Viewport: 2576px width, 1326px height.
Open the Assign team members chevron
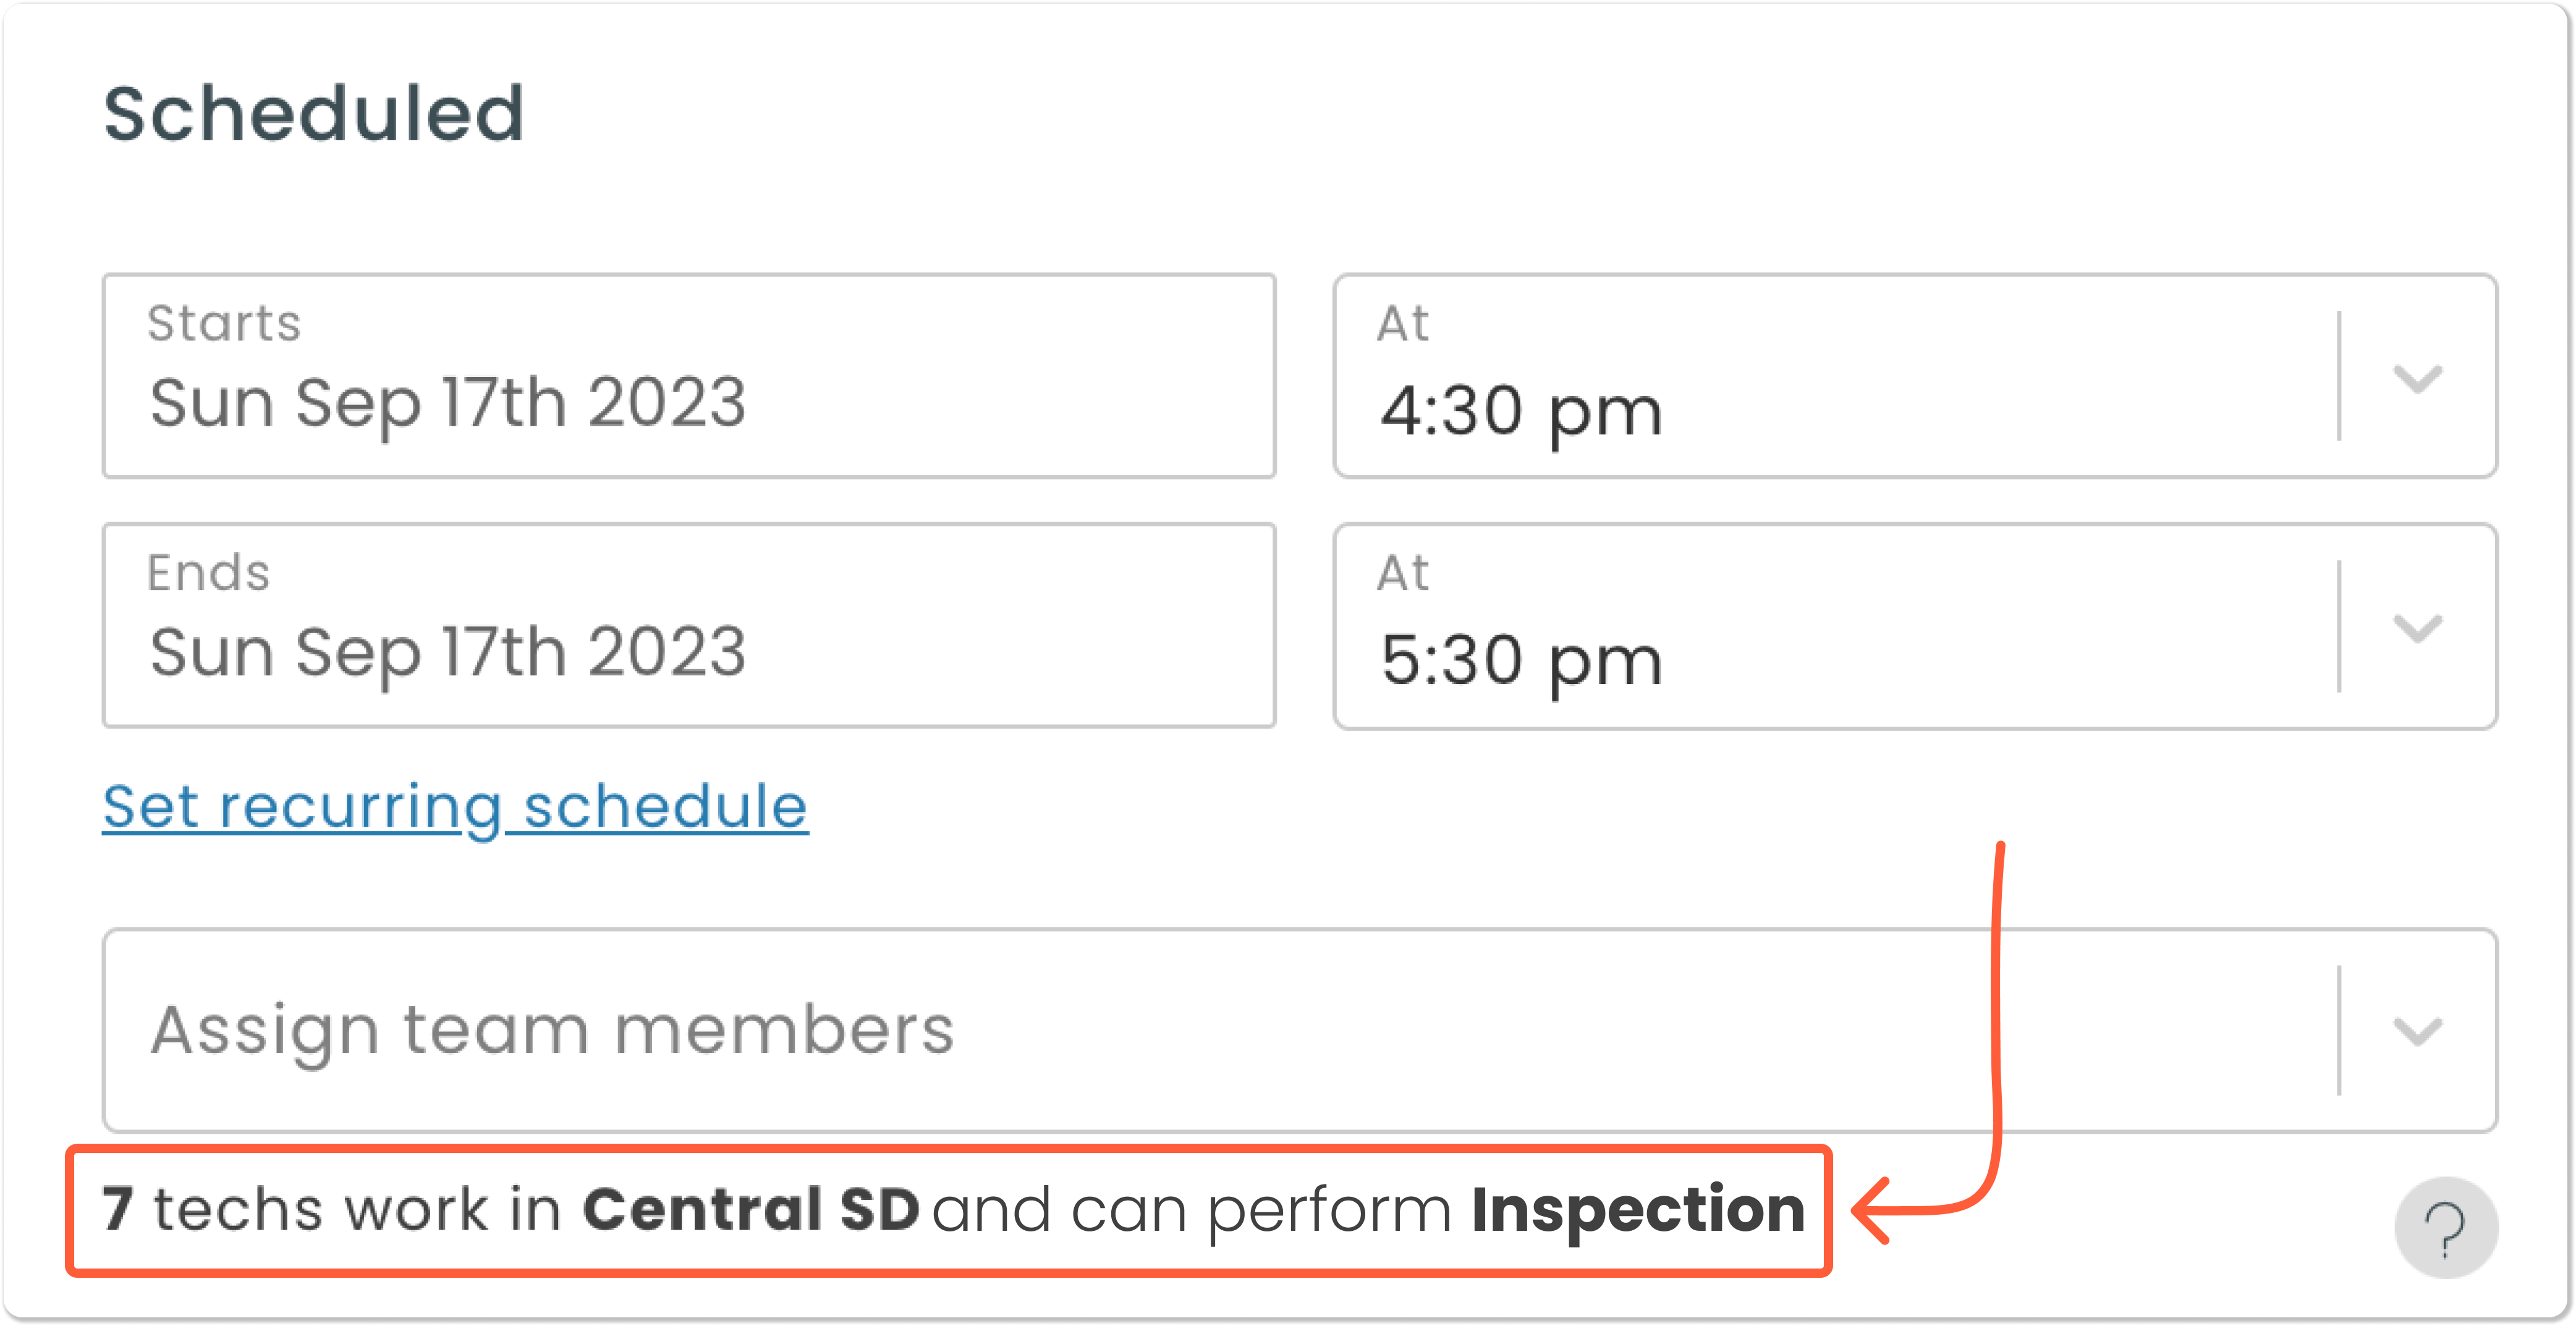click(x=2417, y=1030)
